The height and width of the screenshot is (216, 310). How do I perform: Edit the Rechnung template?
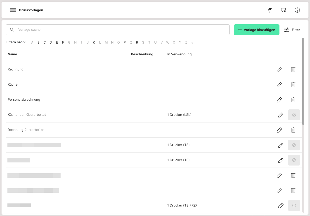click(x=279, y=69)
